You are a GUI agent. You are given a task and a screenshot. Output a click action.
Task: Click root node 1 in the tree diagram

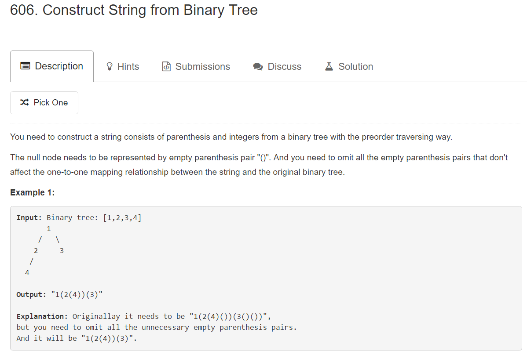[x=48, y=228]
